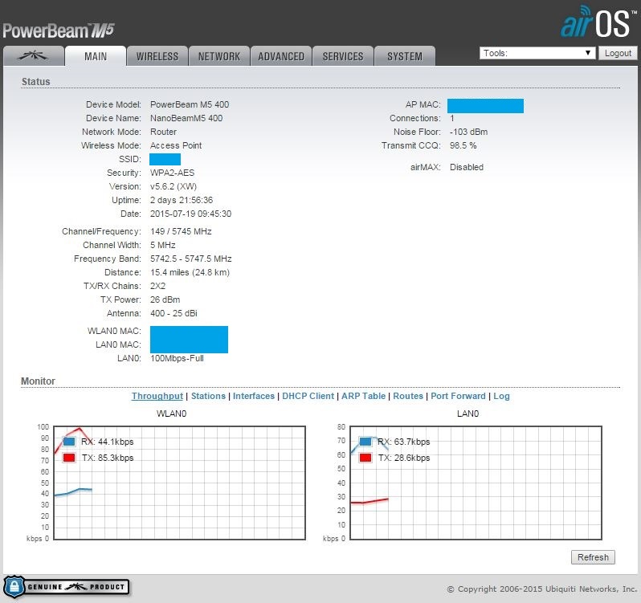Click the WLAN0 blue RX legend swatch
641x603 pixels.
[69, 442]
